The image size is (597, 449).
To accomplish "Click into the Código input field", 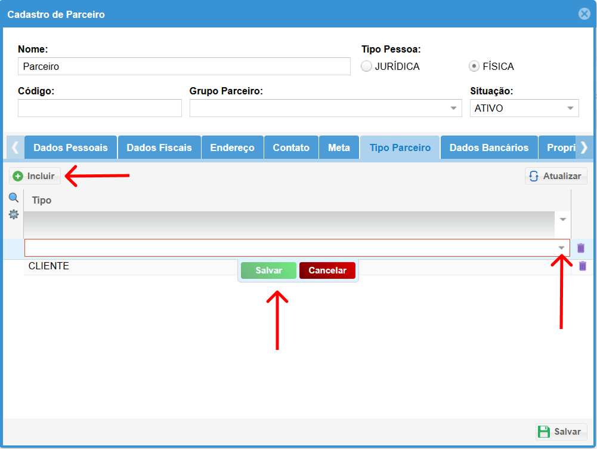I will point(100,108).
